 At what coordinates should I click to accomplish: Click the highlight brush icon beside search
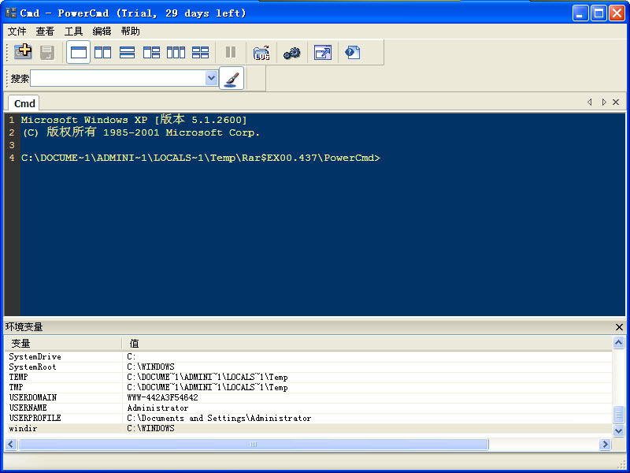(232, 78)
